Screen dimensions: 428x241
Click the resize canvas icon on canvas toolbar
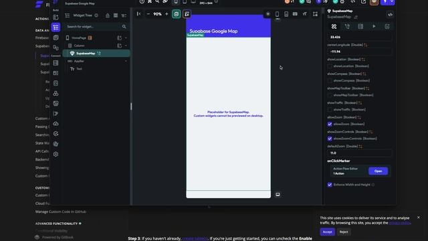pyautogui.click(x=315, y=14)
